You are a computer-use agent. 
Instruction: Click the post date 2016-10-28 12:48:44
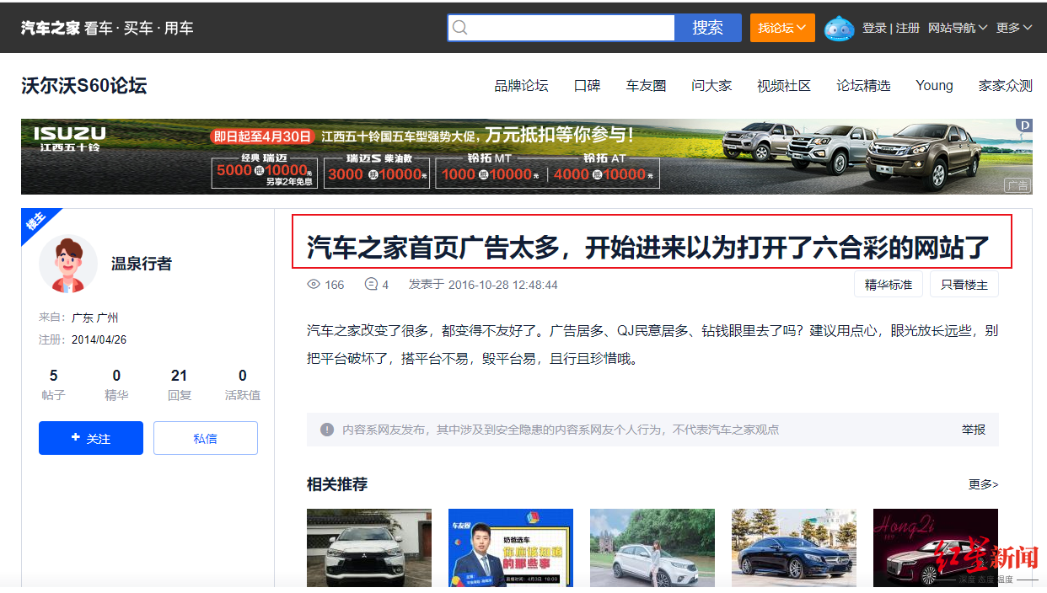pyautogui.click(x=503, y=285)
